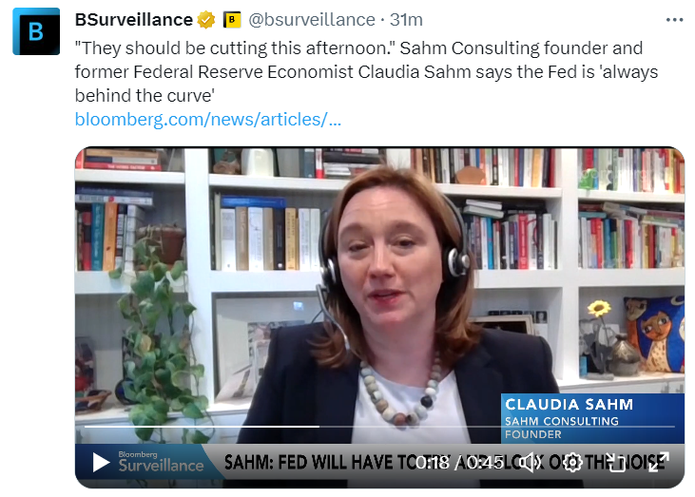Open the bloomberg.com/news/articles link

point(208,120)
